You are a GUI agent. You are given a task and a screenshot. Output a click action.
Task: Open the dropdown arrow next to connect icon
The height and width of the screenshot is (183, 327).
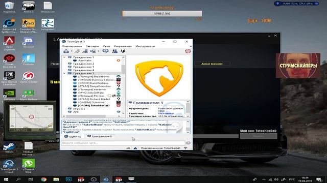(72, 51)
